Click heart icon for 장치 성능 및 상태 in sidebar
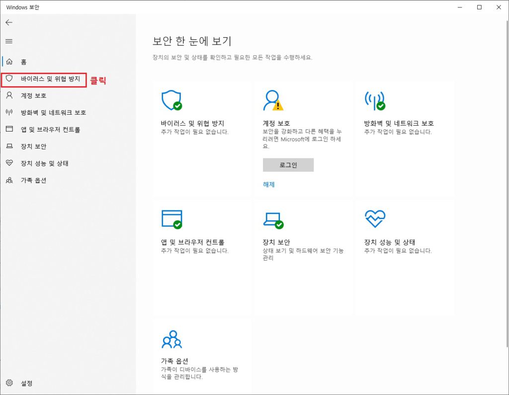This screenshot has width=509, height=395. click(x=9, y=163)
